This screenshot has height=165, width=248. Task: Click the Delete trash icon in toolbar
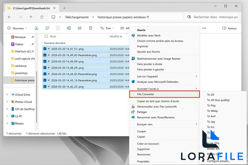point(91,28)
